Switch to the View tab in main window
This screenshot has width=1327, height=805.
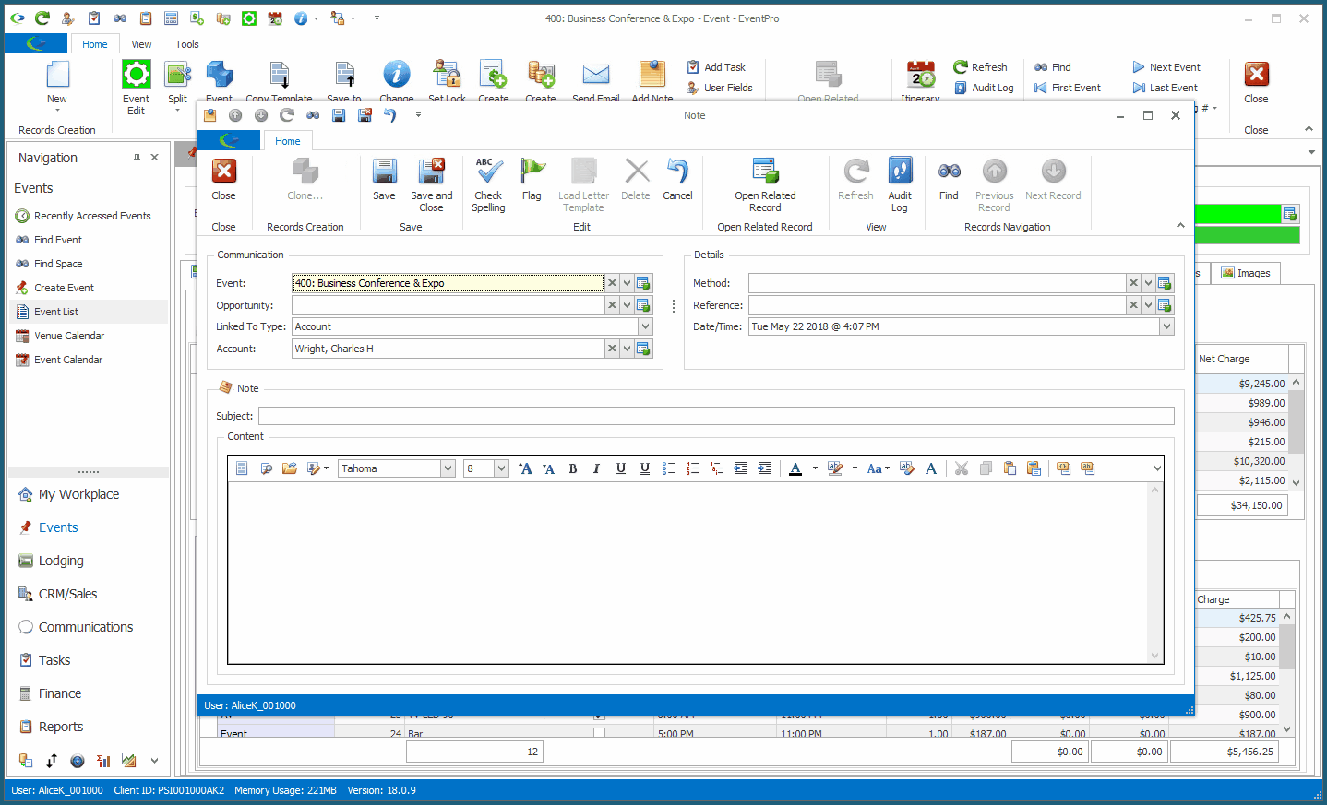[141, 44]
